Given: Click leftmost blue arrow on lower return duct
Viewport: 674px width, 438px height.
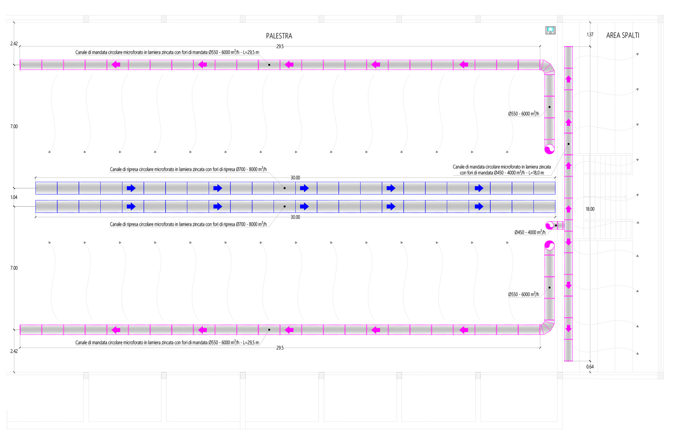Looking at the screenshot, I should [x=131, y=206].
